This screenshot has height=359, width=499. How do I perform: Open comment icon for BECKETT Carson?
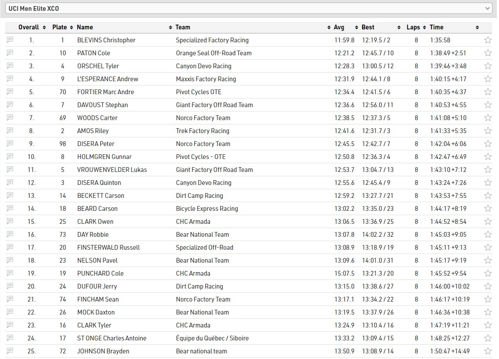tap(10, 195)
